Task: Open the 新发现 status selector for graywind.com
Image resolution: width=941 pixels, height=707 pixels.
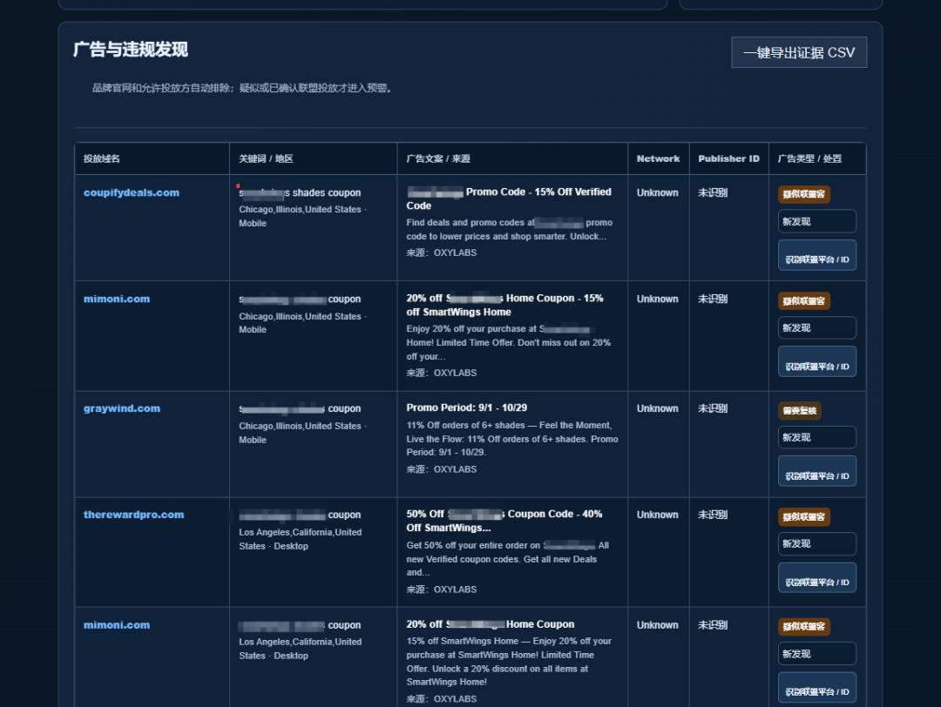Action: pos(816,437)
